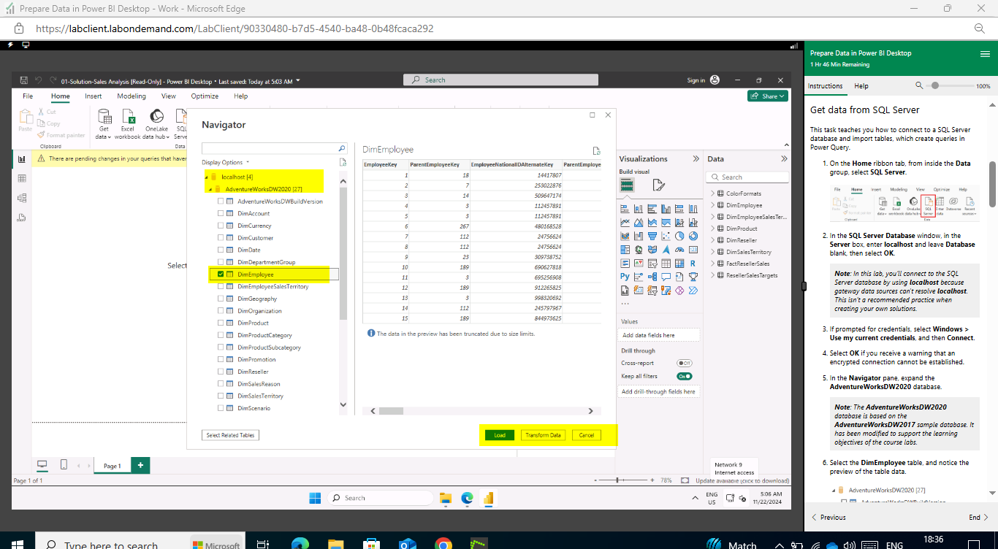
Task: Select the Pie chart visual
Action: [x=679, y=236]
